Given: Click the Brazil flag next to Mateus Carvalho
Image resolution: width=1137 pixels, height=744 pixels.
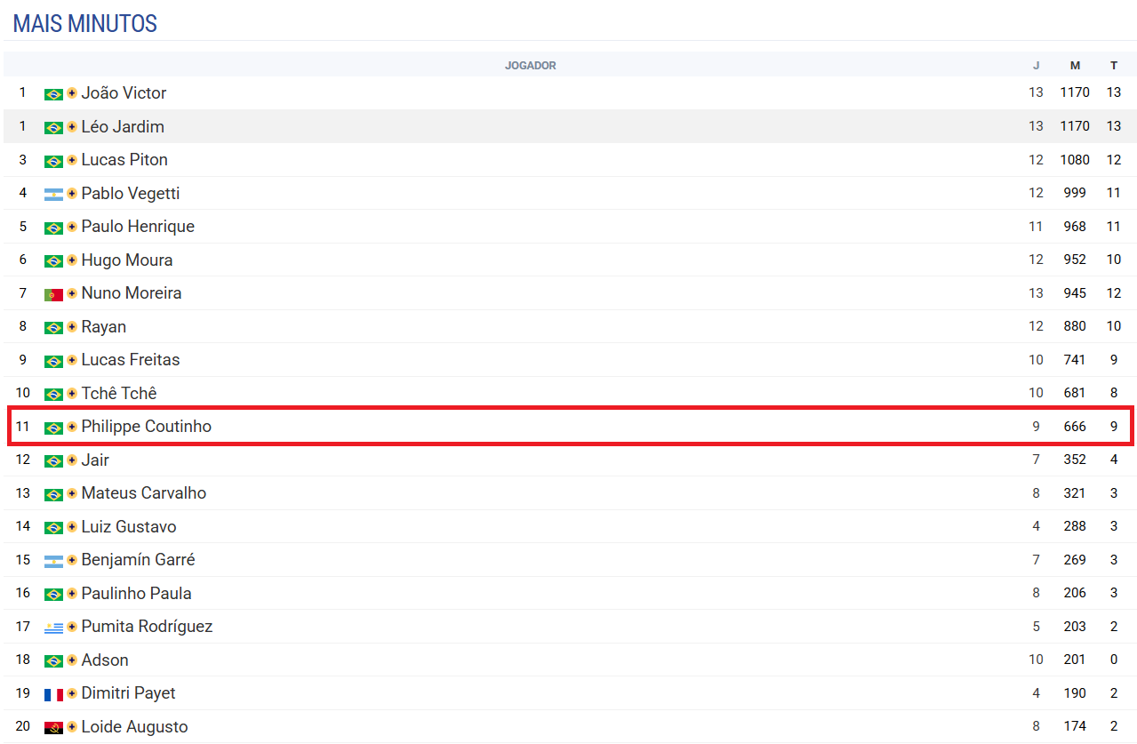Looking at the screenshot, I should click(x=53, y=494).
